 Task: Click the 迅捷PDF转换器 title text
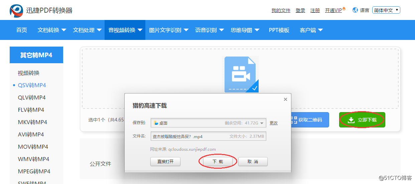click(x=49, y=11)
